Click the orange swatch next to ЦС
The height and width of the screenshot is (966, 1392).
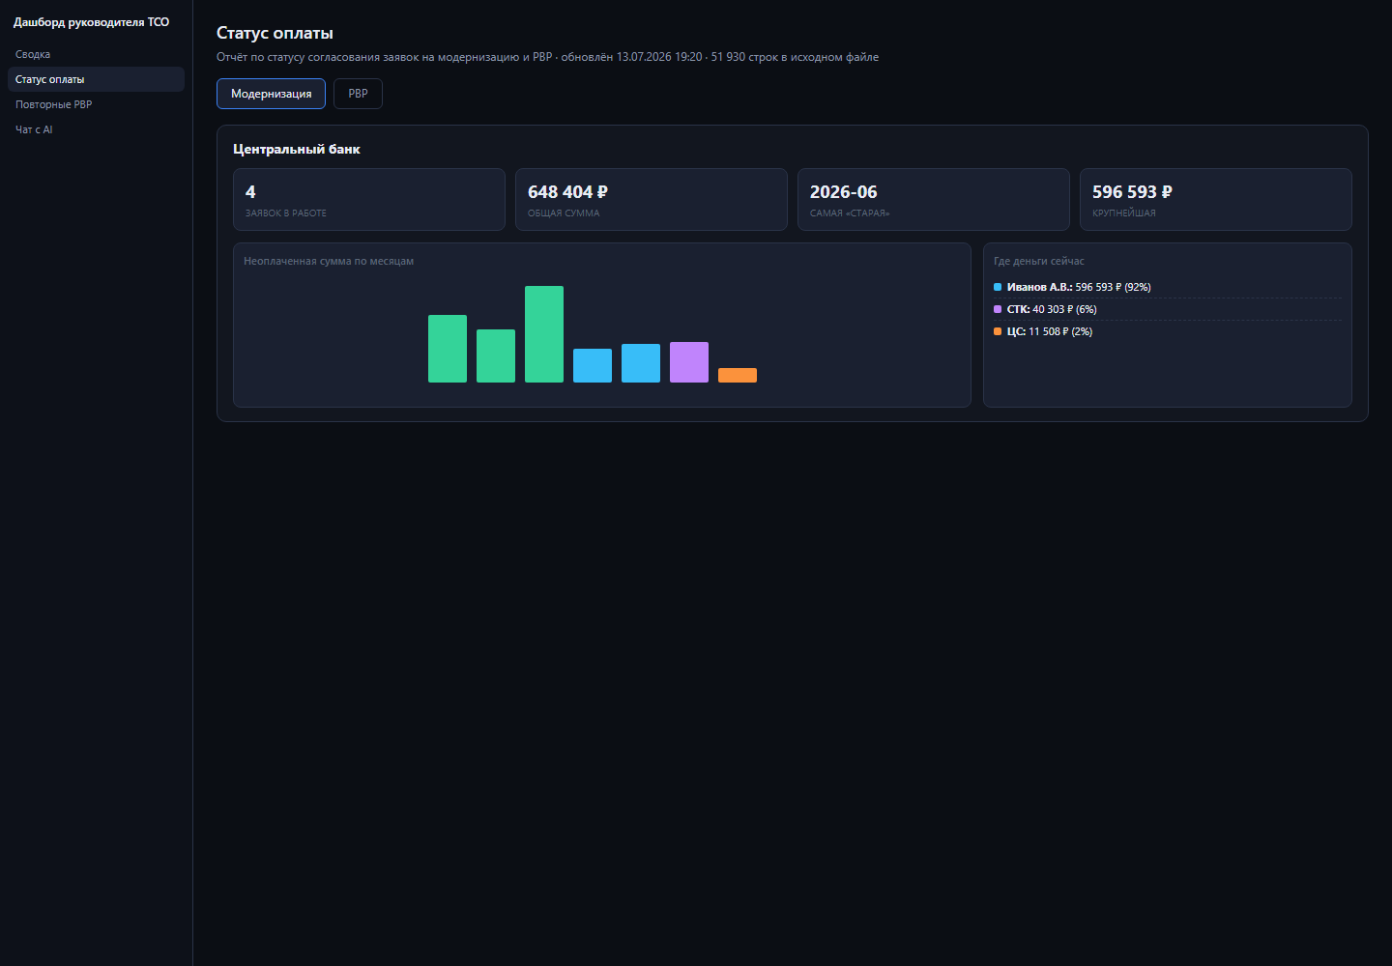coord(998,331)
